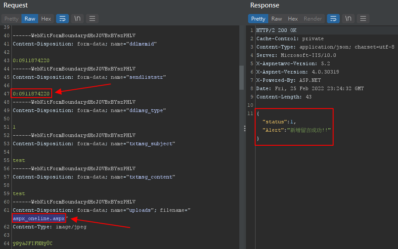Switch Response view to Render tab

click(x=313, y=19)
